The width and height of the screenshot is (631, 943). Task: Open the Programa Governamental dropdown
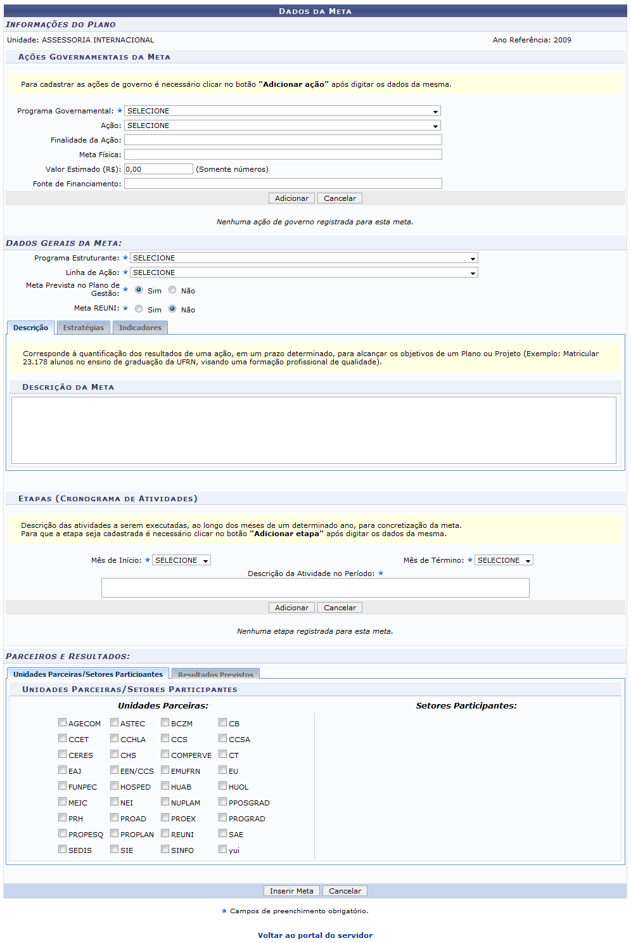pos(283,111)
